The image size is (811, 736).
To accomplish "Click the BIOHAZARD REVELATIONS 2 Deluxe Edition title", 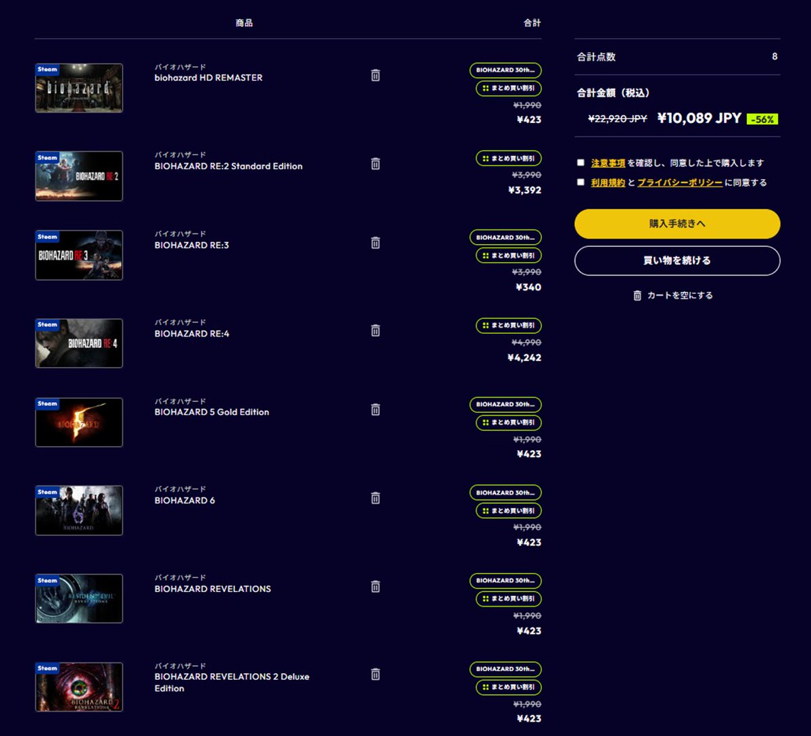I will click(232, 683).
